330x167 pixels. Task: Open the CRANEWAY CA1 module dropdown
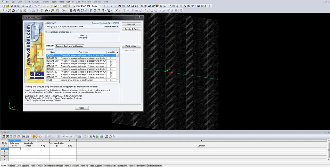[x=101, y=6]
